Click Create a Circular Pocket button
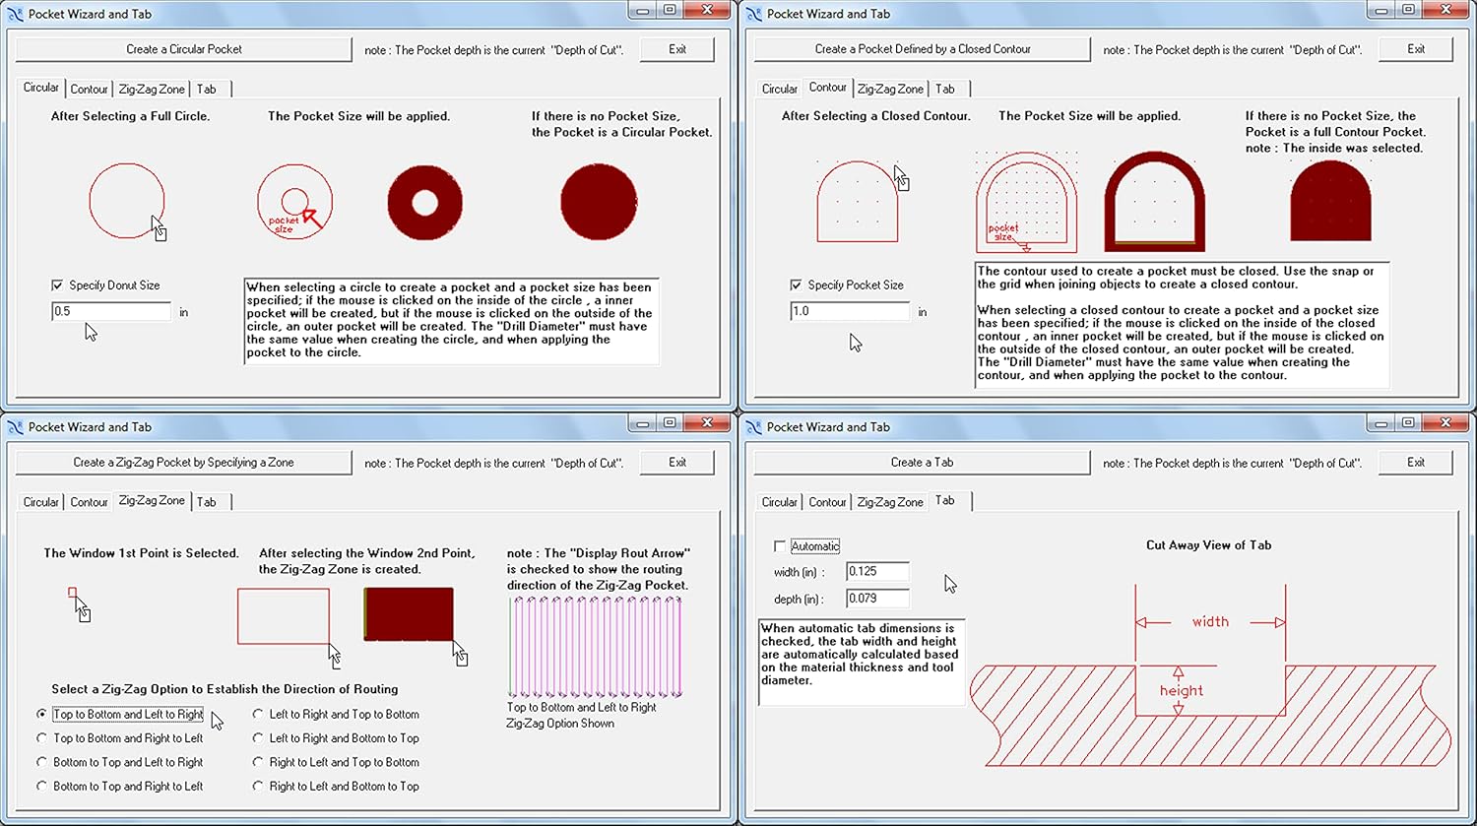The height and width of the screenshot is (826, 1477). pyautogui.click(x=184, y=49)
